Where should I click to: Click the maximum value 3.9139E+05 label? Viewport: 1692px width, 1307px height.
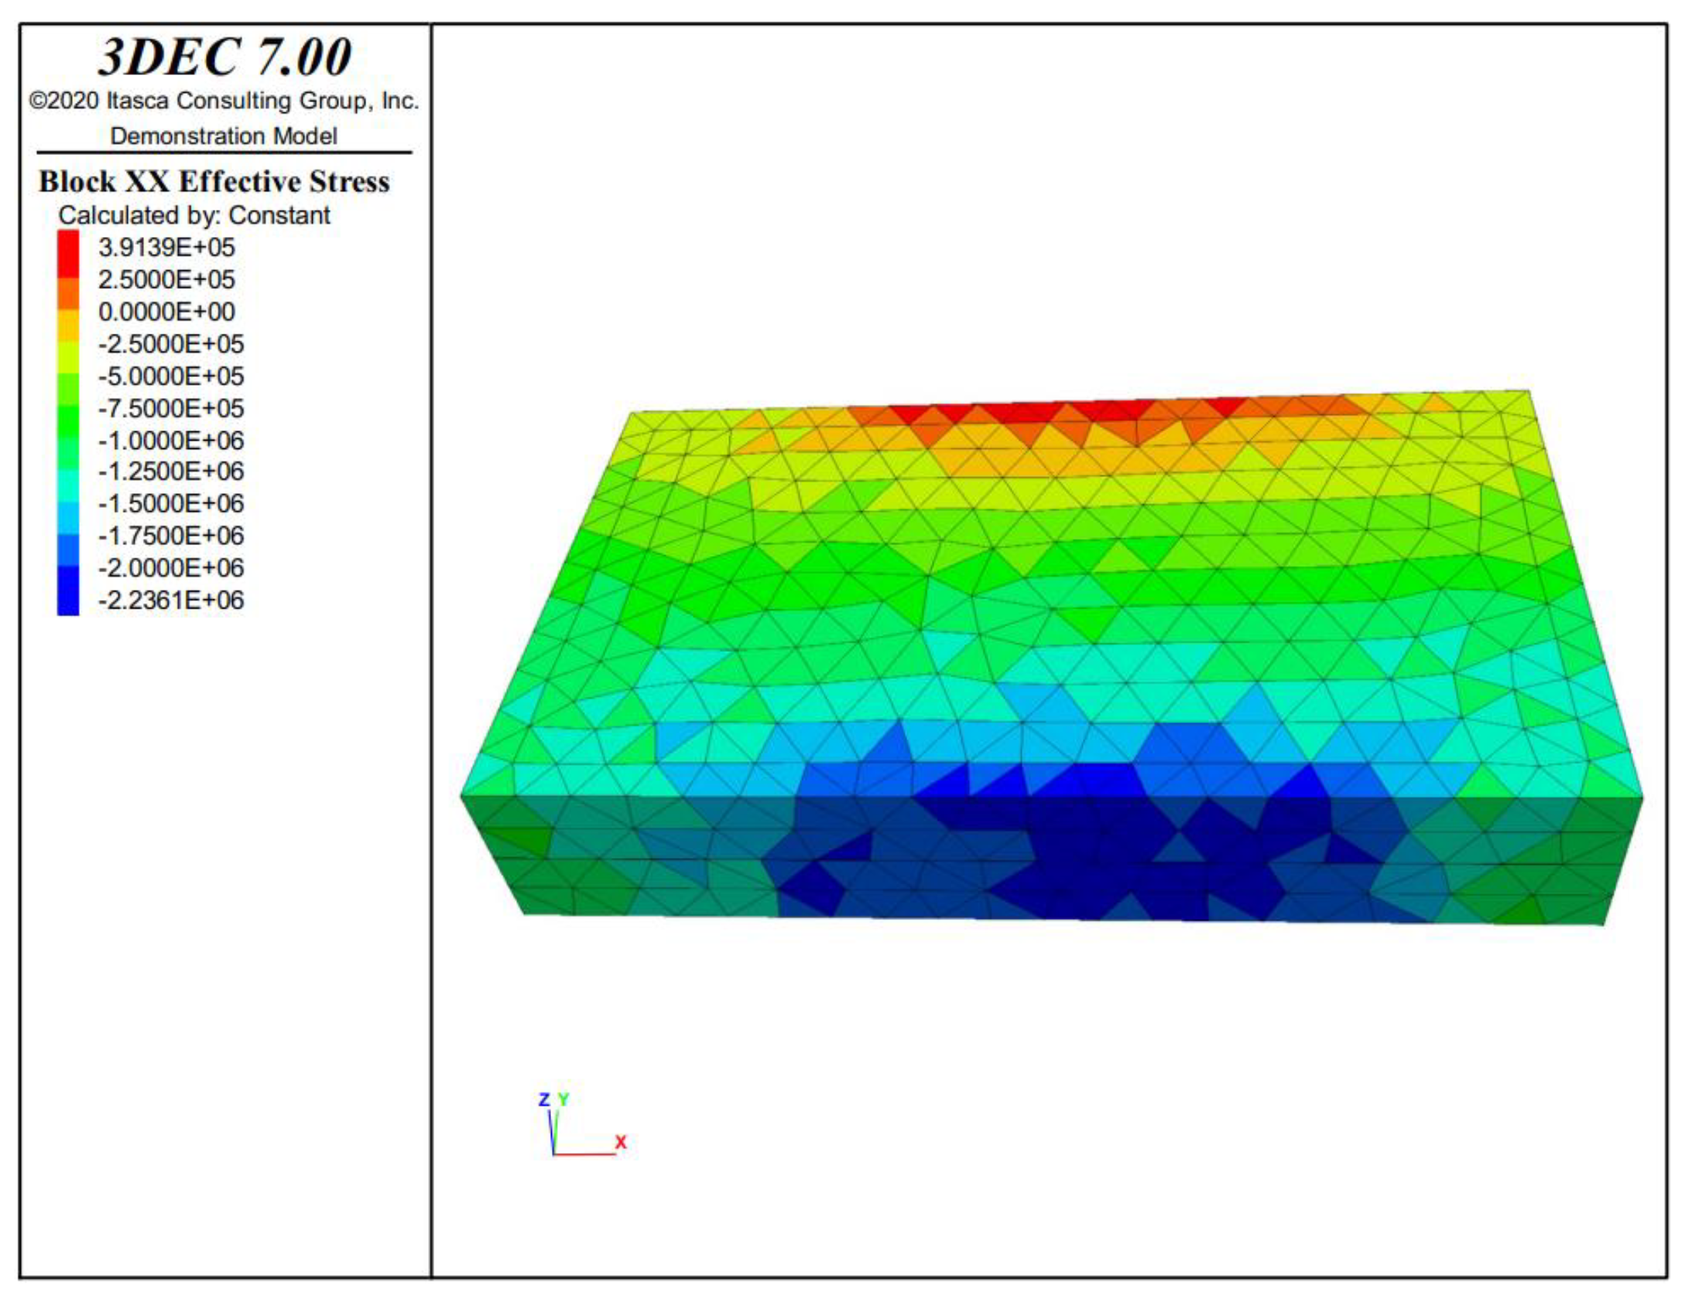[x=166, y=247]
